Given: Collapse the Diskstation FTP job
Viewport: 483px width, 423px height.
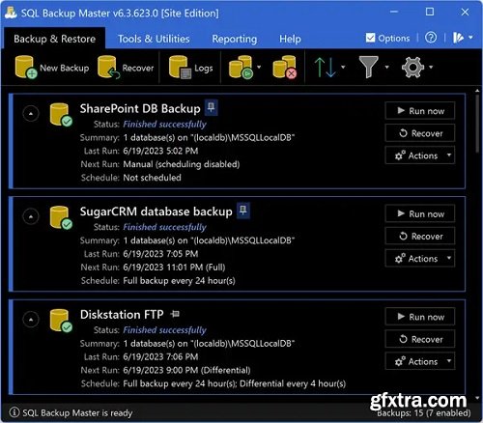Looking at the screenshot, I should pos(31,320).
